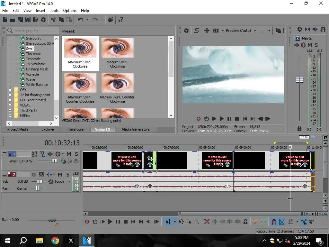
Task: Switch to the Transitions tab
Action: pos(75,129)
